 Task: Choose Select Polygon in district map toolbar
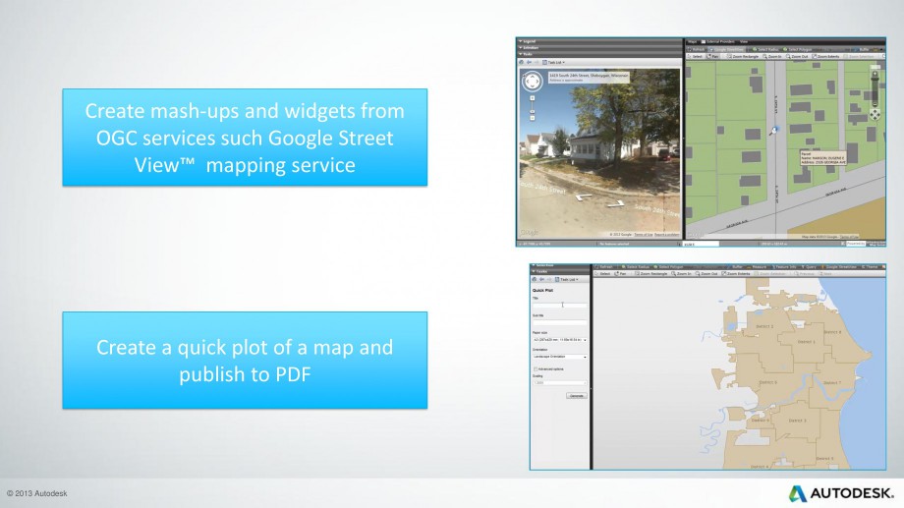click(668, 267)
